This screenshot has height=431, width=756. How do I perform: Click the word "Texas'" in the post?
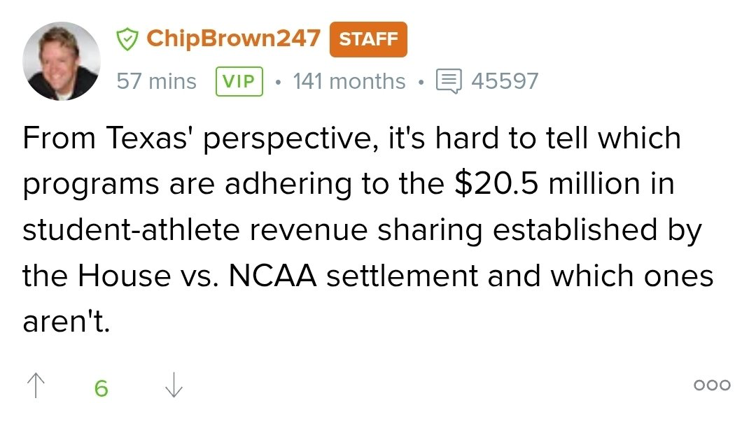click(x=148, y=137)
